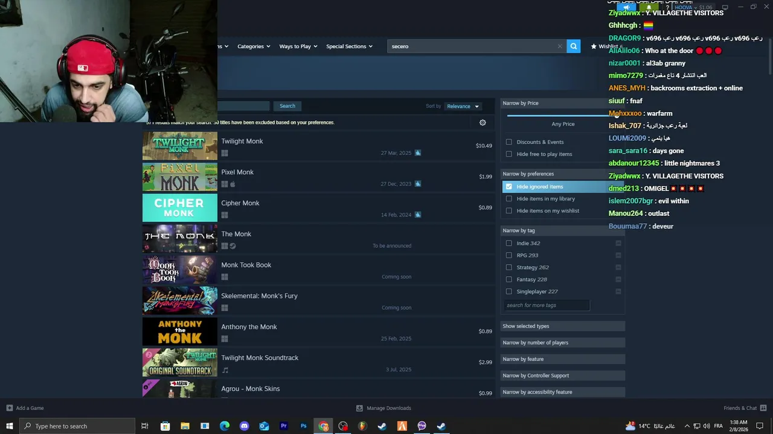773x434 pixels.
Task: Check Hide free to play items
Action: point(509,154)
